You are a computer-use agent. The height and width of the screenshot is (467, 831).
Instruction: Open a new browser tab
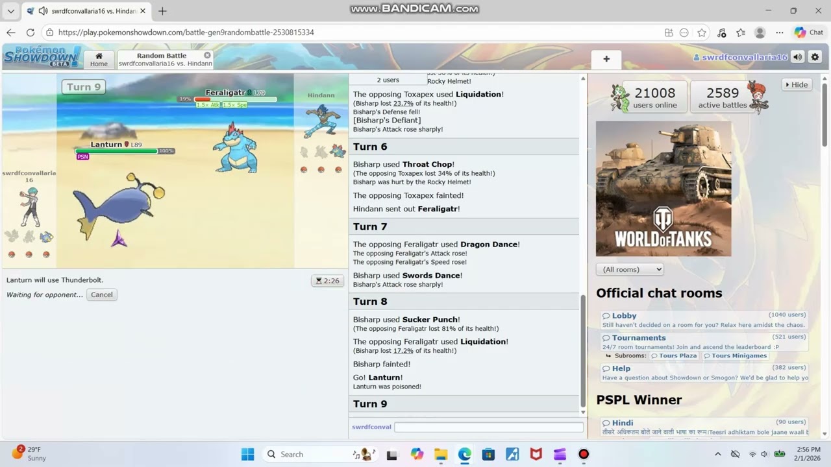pos(162,11)
